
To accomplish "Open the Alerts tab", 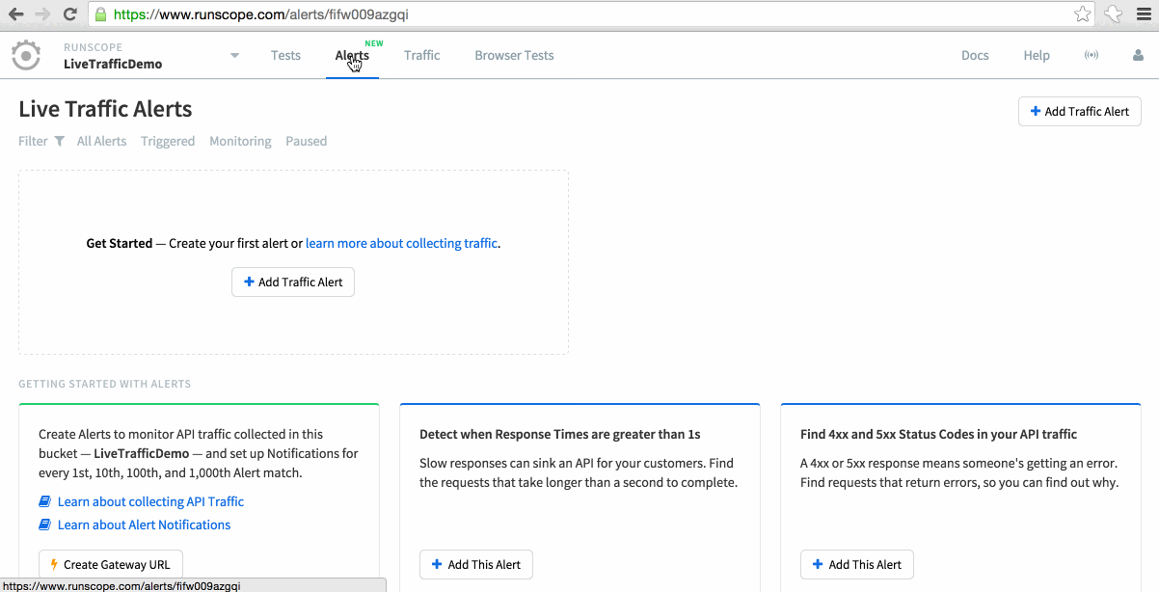I will [352, 55].
